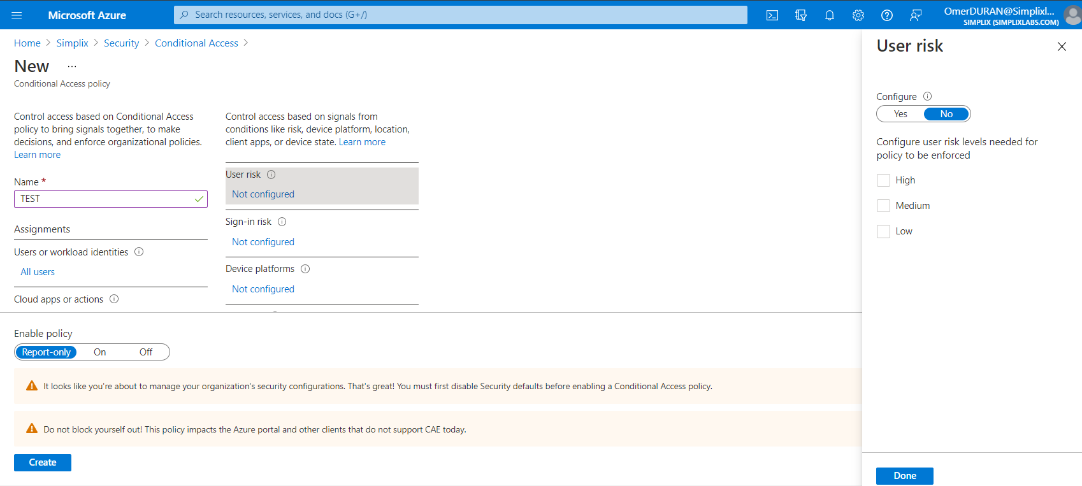The image size is (1082, 486).
Task: Open Sign-in risk Not configured link
Action: click(x=263, y=242)
